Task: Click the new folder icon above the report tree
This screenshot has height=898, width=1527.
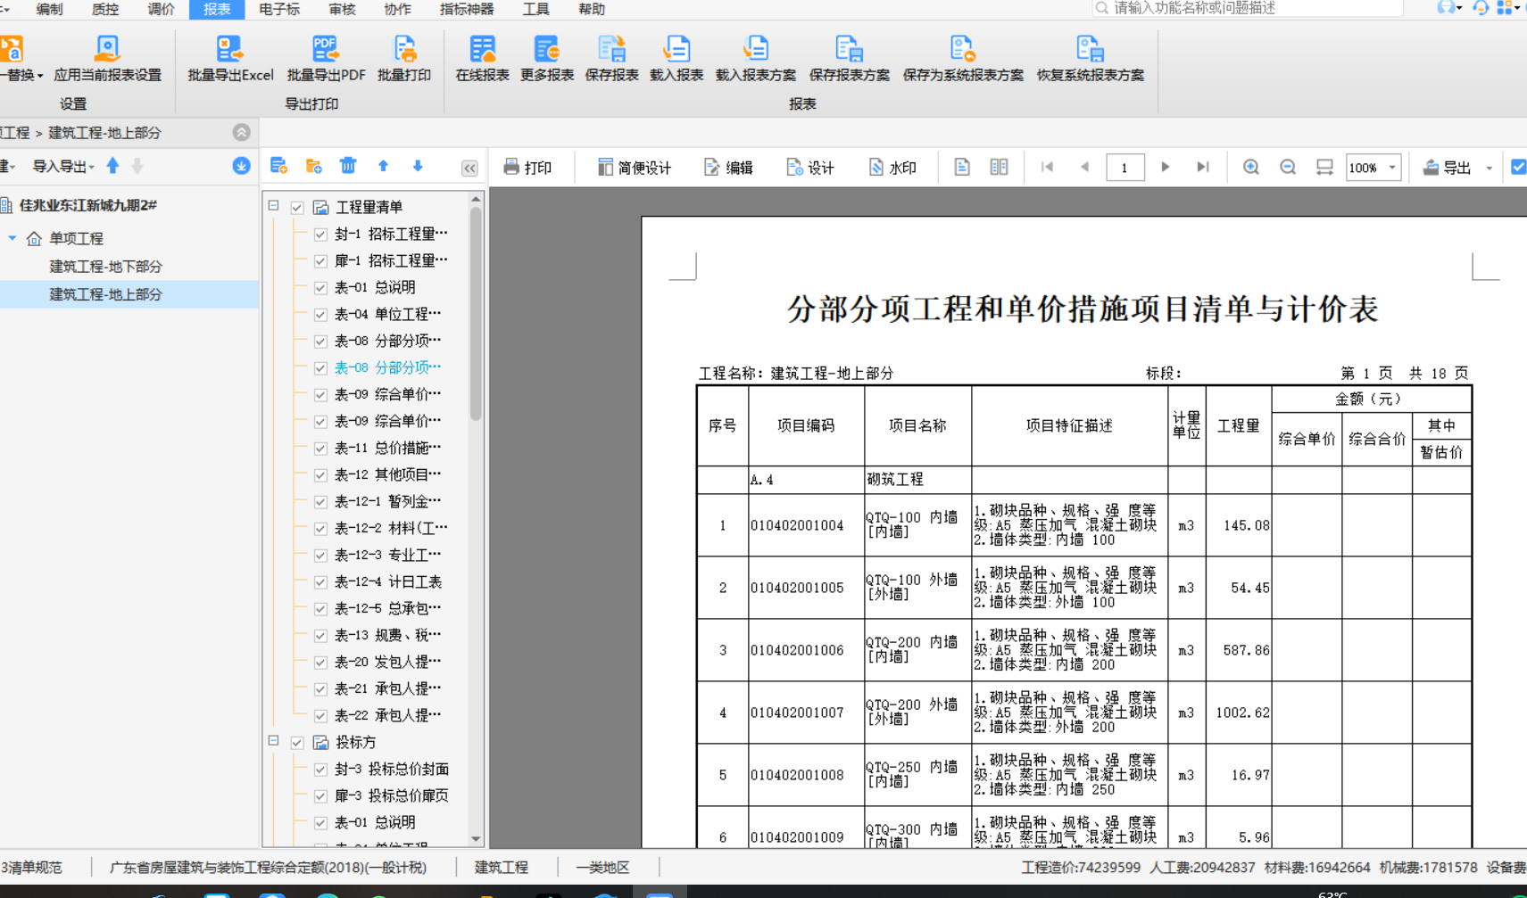Action: [x=313, y=166]
